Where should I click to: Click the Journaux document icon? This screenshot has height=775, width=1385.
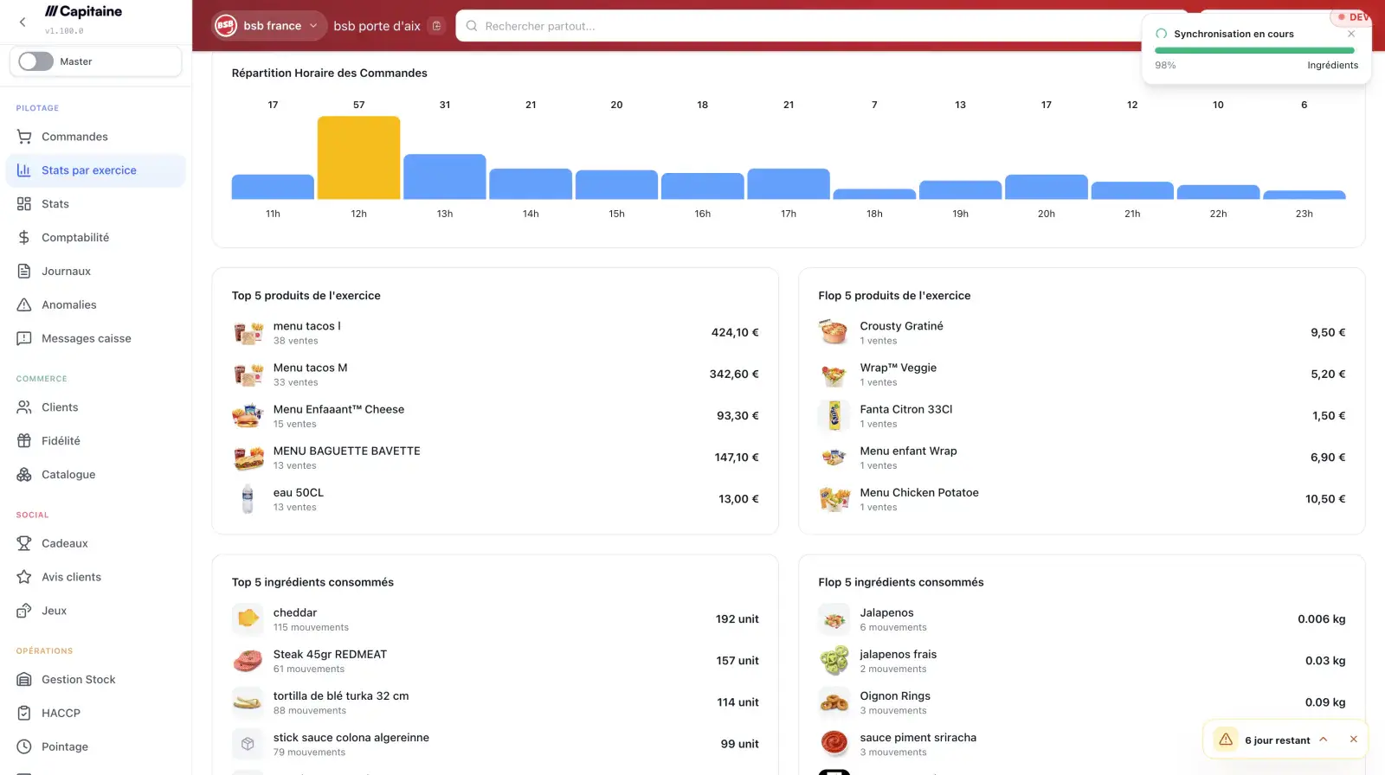click(x=24, y=272)
